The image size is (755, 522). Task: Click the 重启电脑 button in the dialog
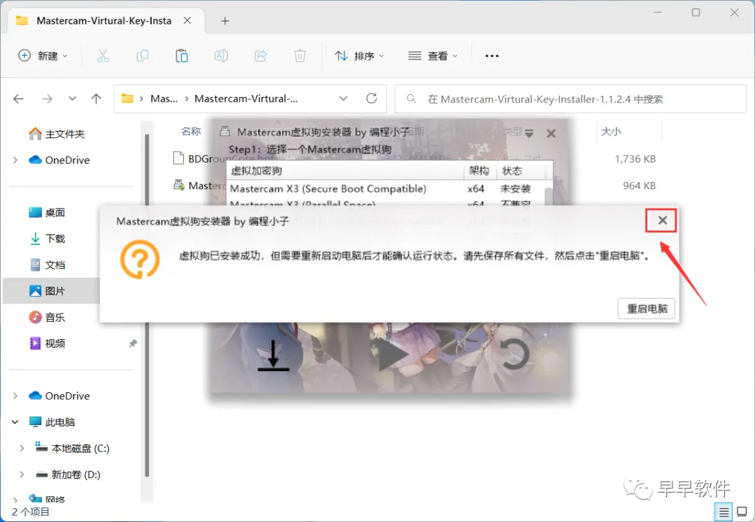[646, 308]
